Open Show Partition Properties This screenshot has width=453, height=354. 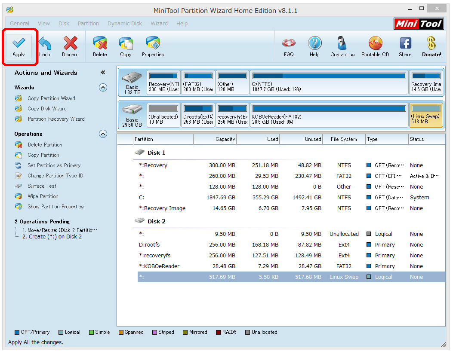(55, 207)
